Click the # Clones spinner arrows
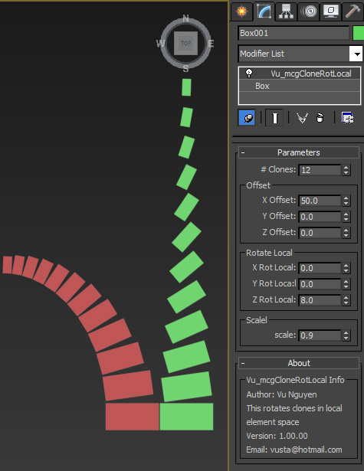This screenshot has width=364, height=471. [346, 170]
